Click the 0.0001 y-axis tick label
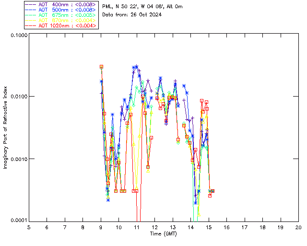The height and width of the screenshot is (246, 307). click(x=19, y=221)
